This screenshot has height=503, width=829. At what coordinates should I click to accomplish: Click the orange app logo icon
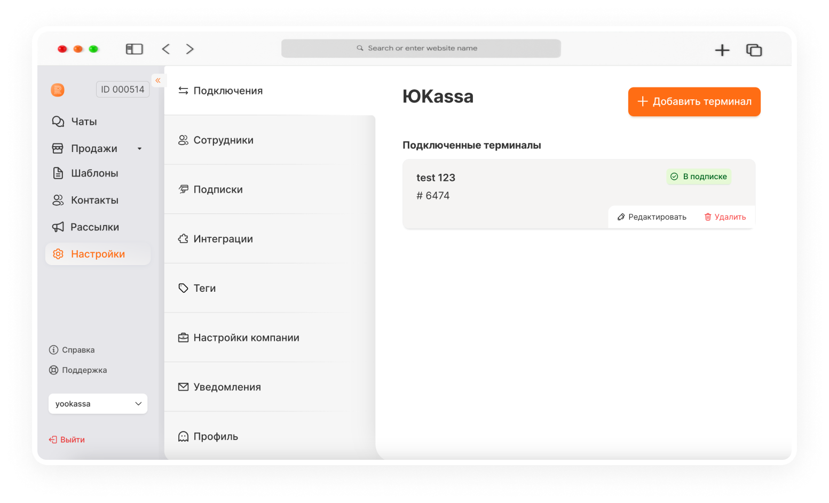pos(58,90)
